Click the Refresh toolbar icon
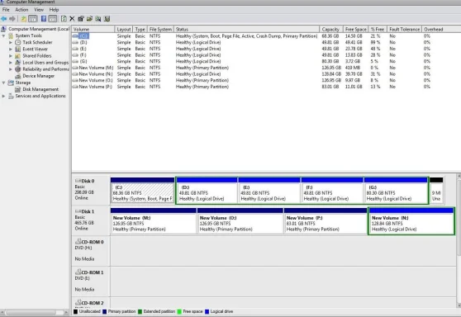This screenshot has height=317, width=461. pos(64,19)
